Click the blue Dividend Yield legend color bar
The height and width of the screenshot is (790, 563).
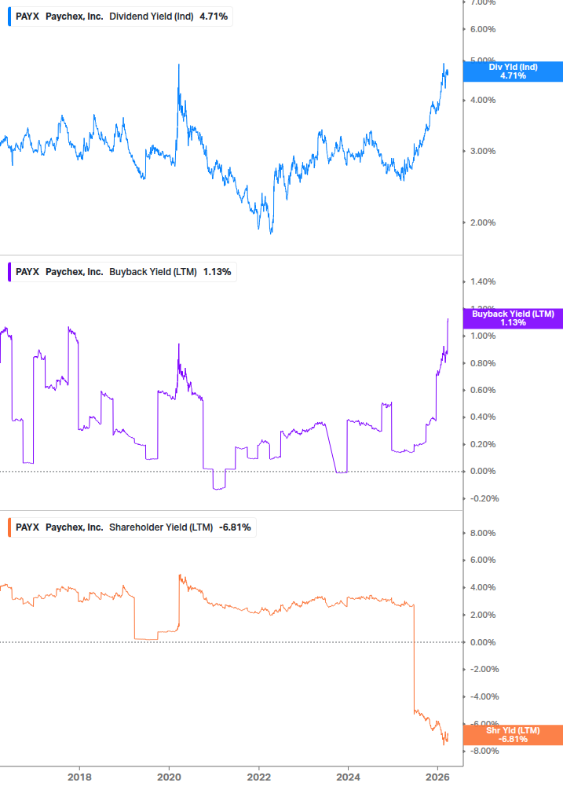coord(9,17)
